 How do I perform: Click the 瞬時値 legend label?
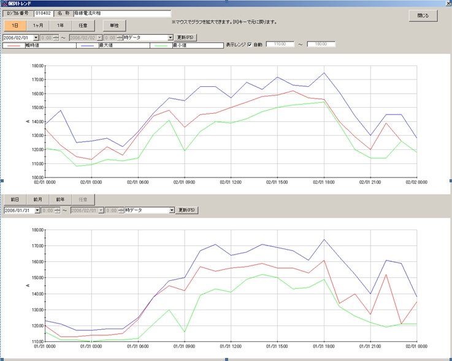(x=32, y=45)
